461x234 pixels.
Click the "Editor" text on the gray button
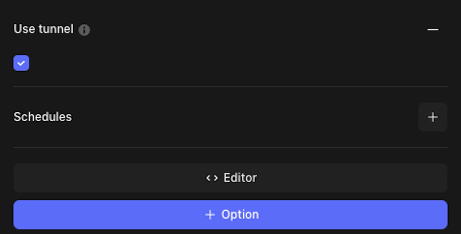pos(240,178)
